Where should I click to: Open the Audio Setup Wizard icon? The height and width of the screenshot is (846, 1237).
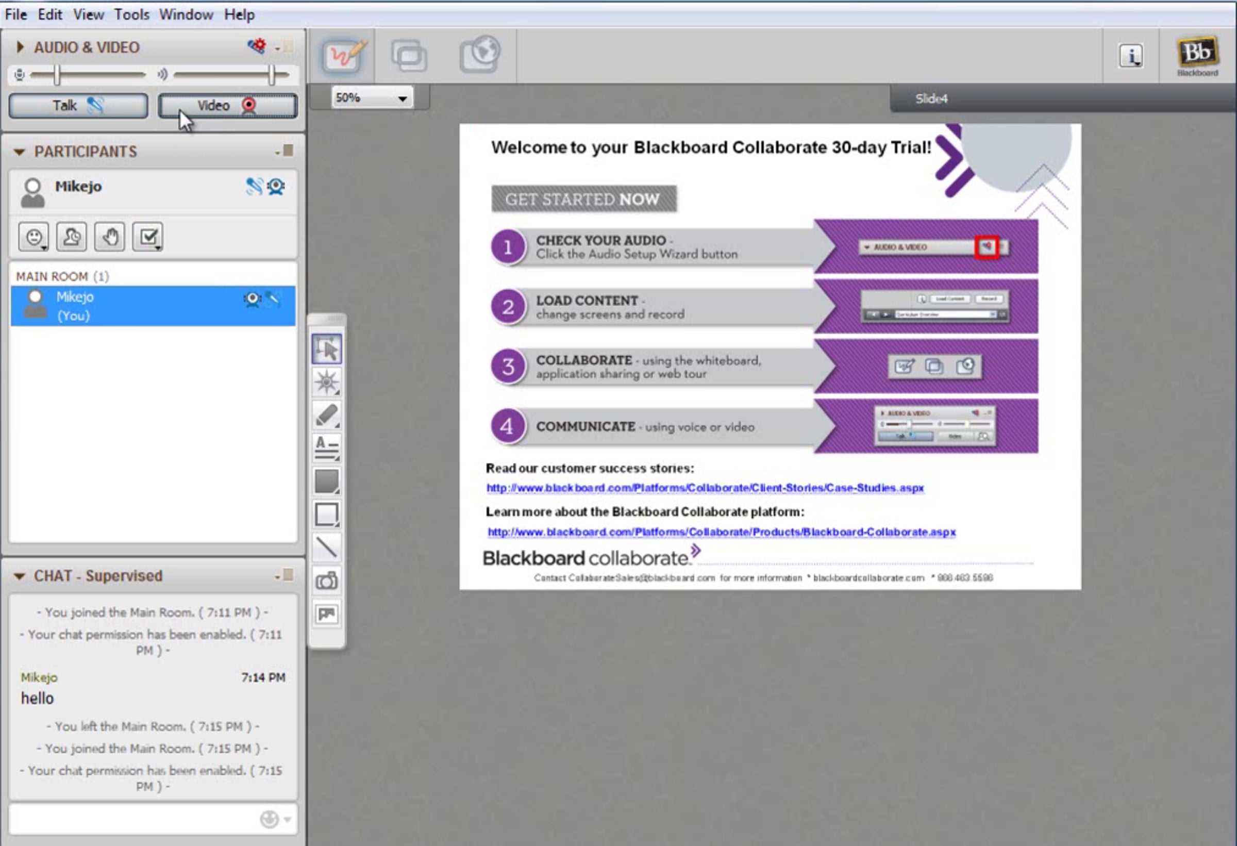click(x=257, y=46)
